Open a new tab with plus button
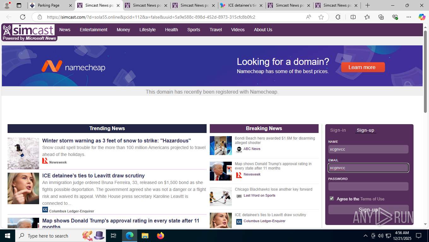Viewport: 429px width, 242px height. (367, 5)
